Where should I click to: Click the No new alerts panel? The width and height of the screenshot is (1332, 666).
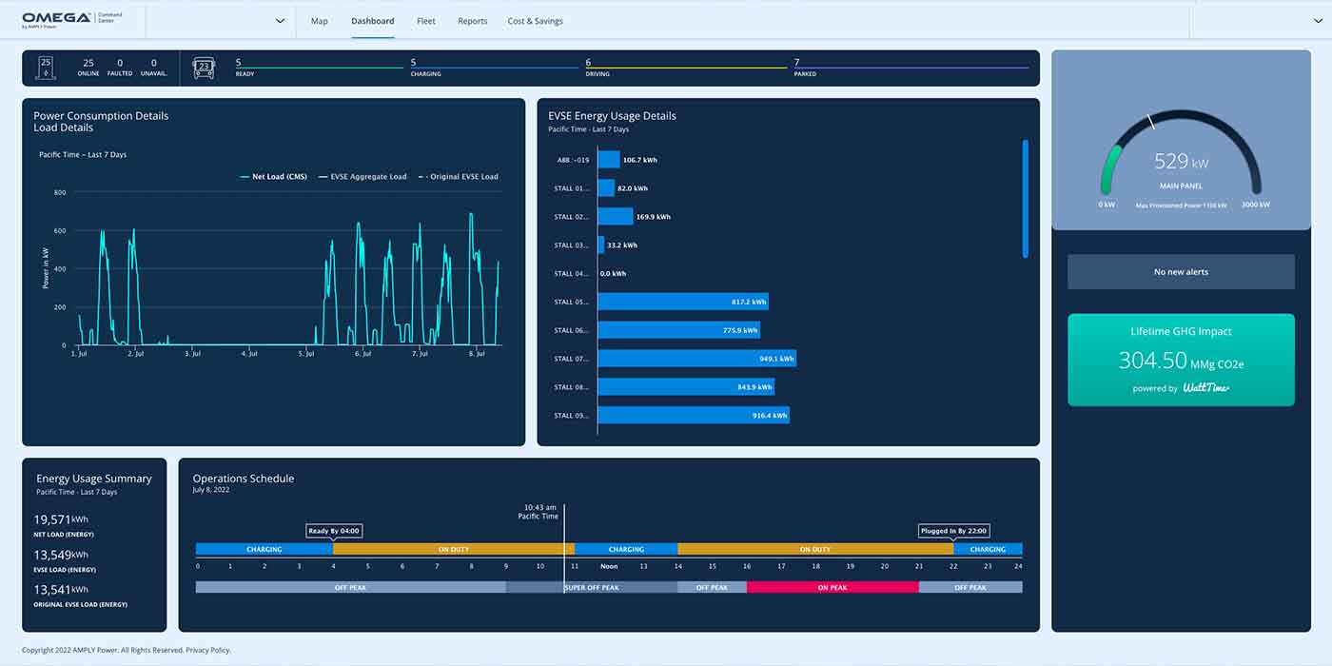pos(1181,271)
